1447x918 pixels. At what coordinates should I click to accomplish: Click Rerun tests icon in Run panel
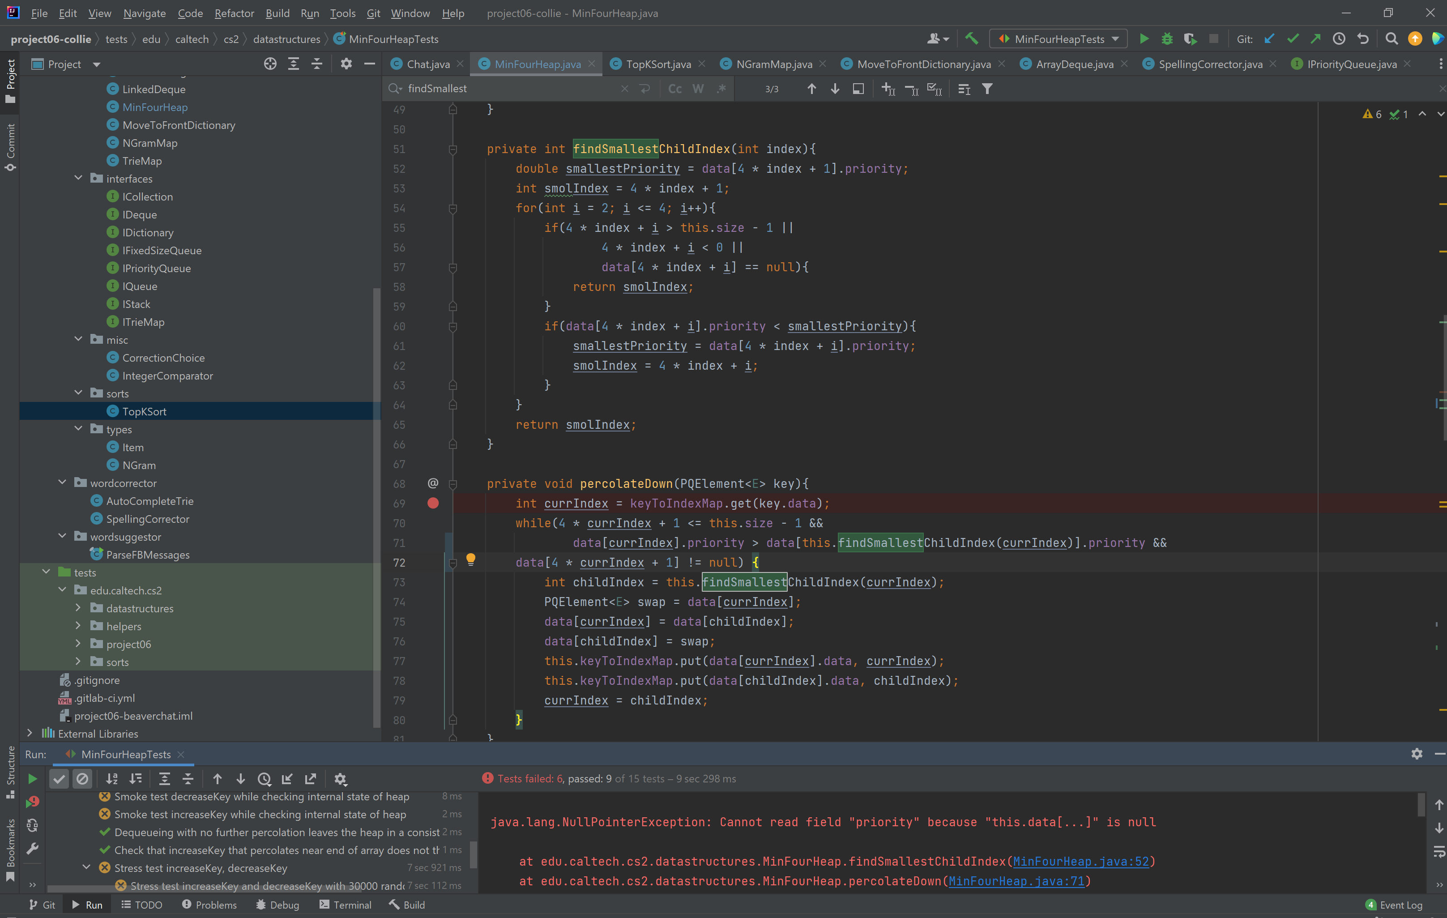pos(33,779)
